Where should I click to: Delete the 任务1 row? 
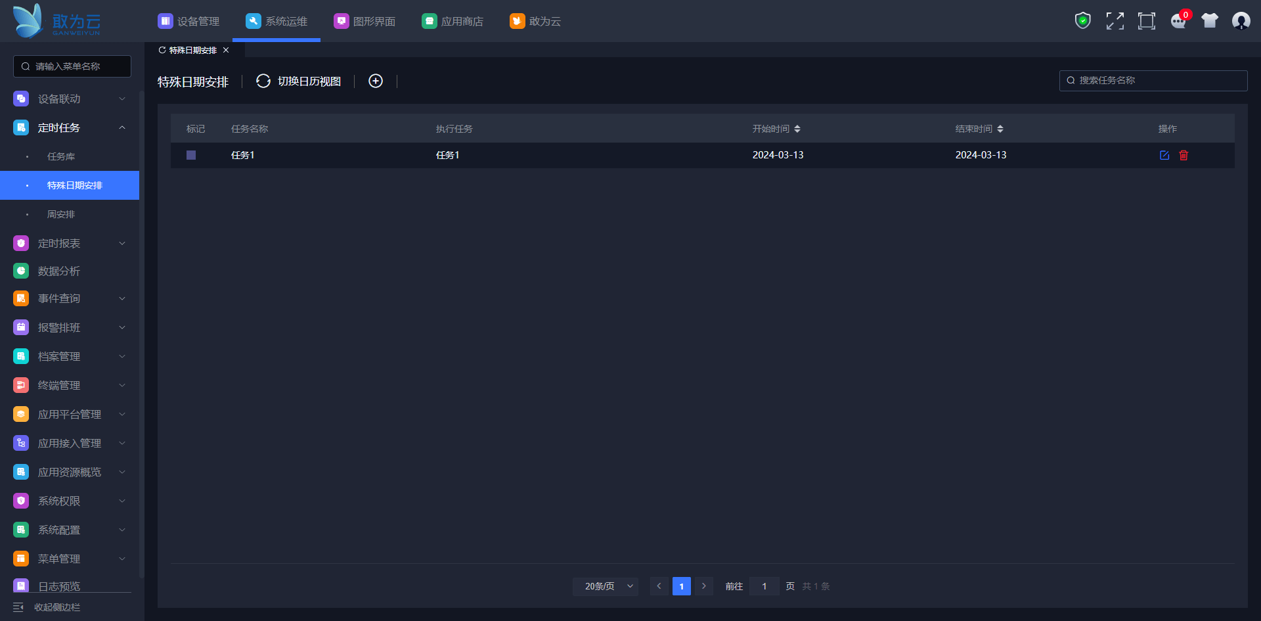pos(1184,155)
